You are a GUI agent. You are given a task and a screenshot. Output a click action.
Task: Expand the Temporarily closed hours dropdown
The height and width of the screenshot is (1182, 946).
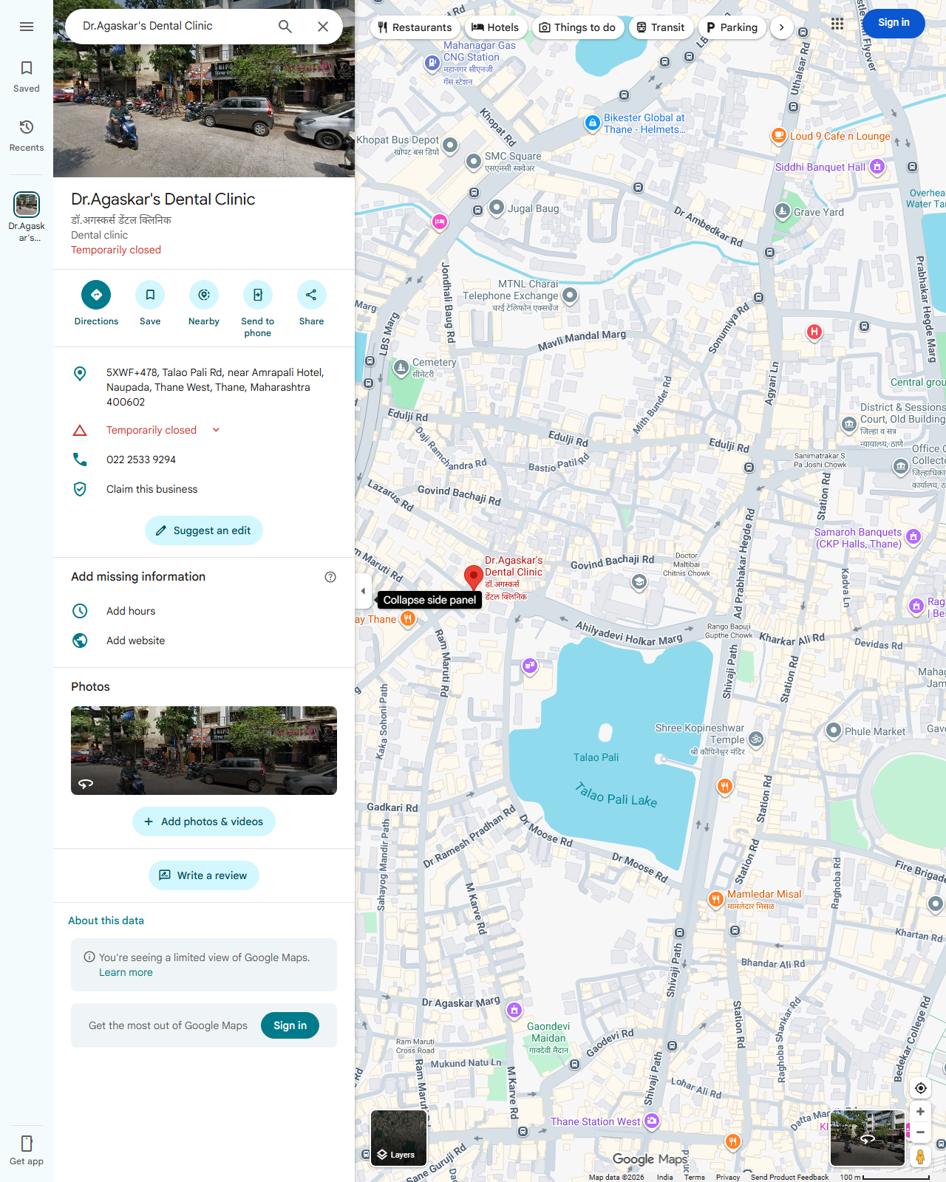(x=216, y=430)
